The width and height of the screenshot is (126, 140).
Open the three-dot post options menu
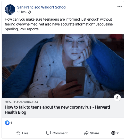coord(120,6)
